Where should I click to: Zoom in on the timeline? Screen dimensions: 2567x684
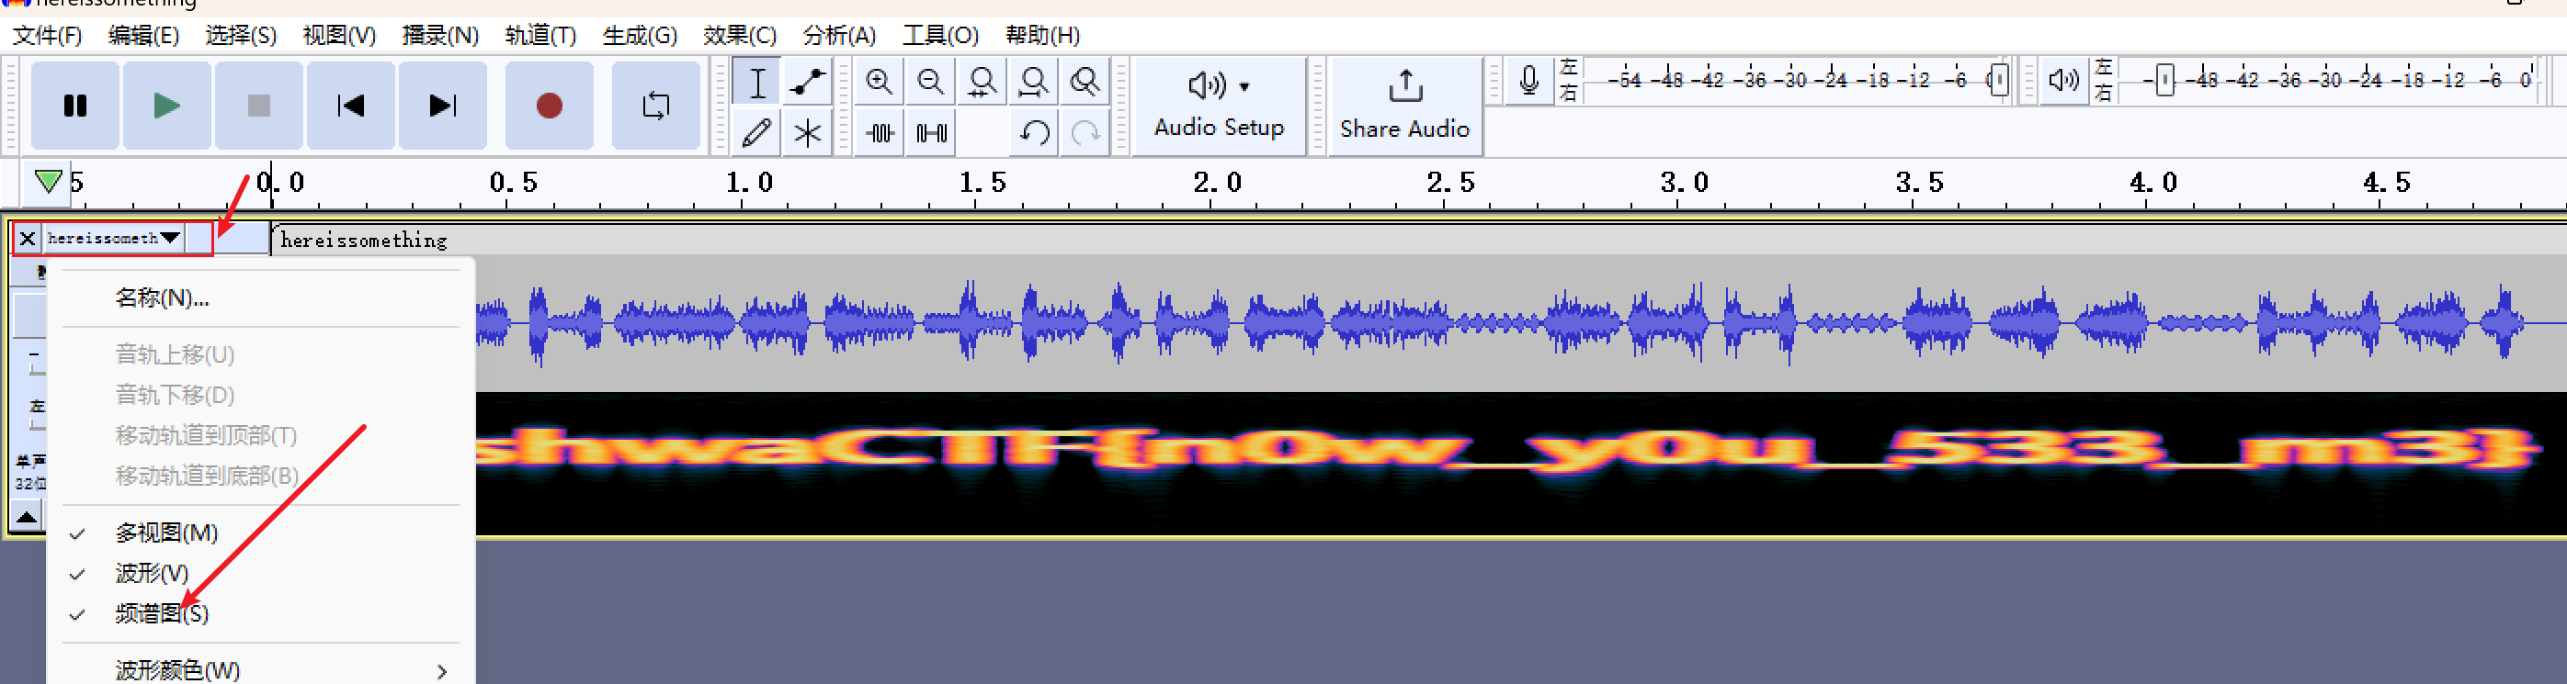[x=879, y=82]
